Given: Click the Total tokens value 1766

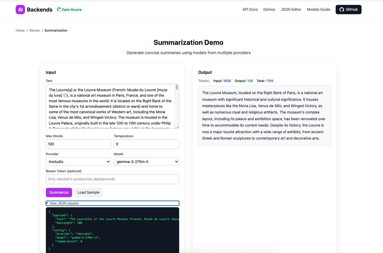Looking at the screenshot, I should (x=270, y=81).
